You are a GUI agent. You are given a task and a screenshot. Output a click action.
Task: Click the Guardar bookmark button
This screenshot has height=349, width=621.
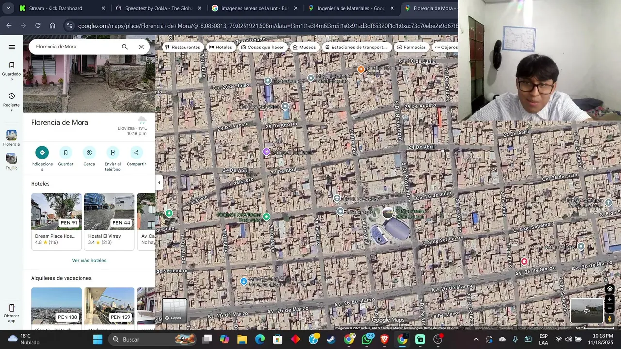[x=65, y=157]
